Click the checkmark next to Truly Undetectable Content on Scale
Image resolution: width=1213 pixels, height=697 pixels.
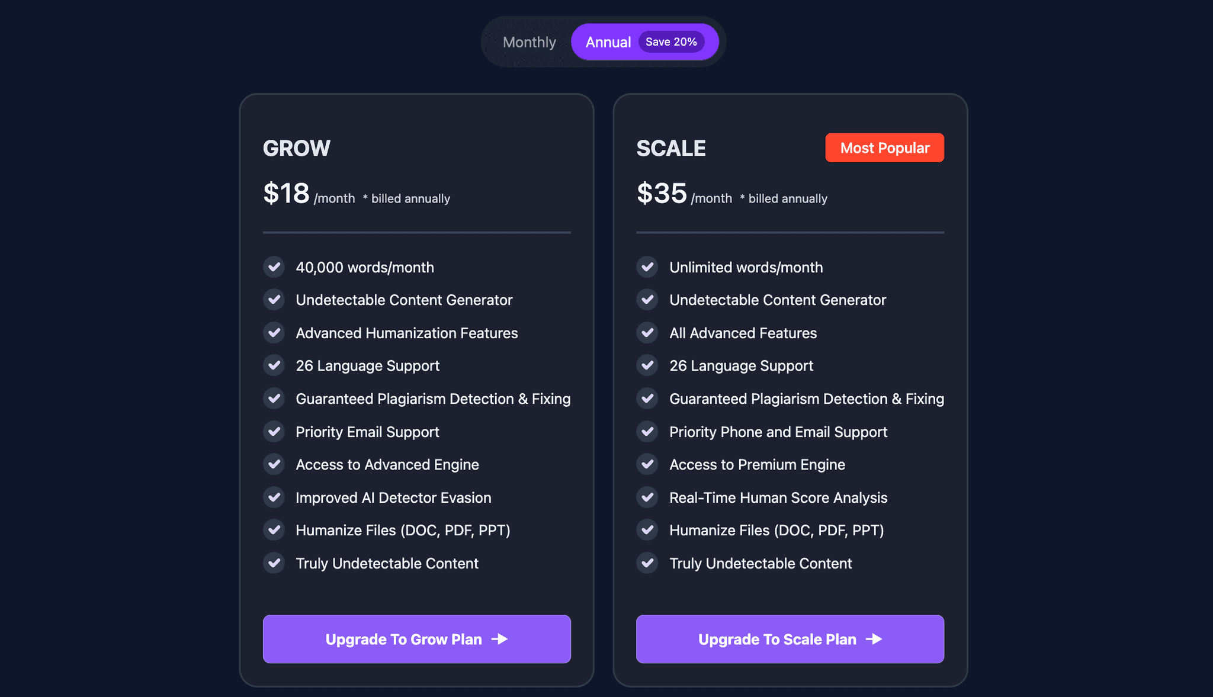click(647, 563)
